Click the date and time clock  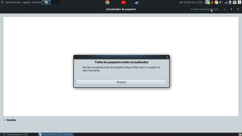click(x=191, y=2)
